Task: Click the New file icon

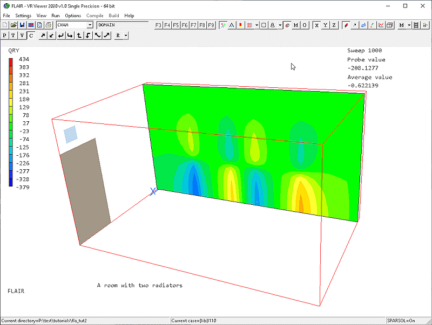Action: pyautogui.click(x=5, y=25)
